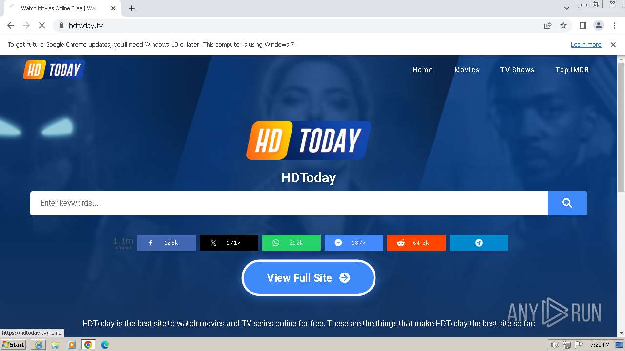This screenshot has width=625, height=351.
Task: Open the Chrome profile avatar
Action: 599,25
